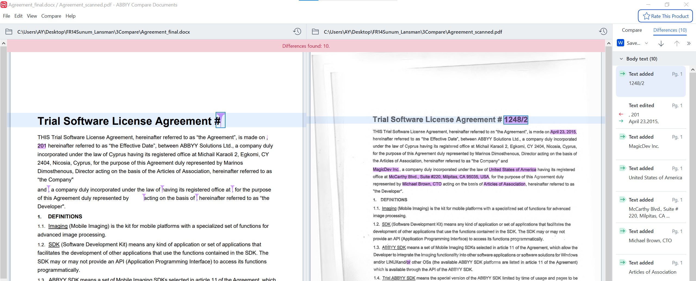Select the 'Michael Brown, CTO' difference entry
Viewport: 696px width, 281px height.
651,238
